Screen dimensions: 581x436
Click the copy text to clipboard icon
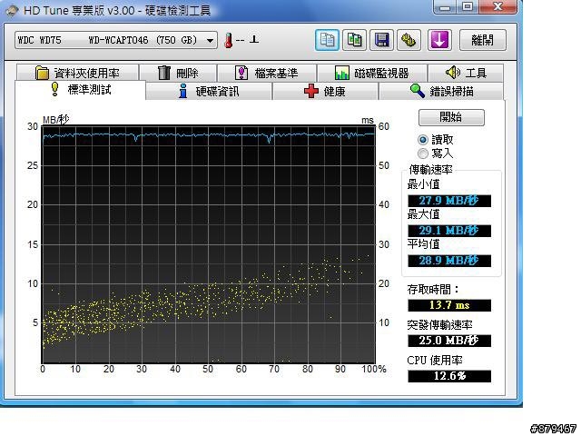[328, 40]
